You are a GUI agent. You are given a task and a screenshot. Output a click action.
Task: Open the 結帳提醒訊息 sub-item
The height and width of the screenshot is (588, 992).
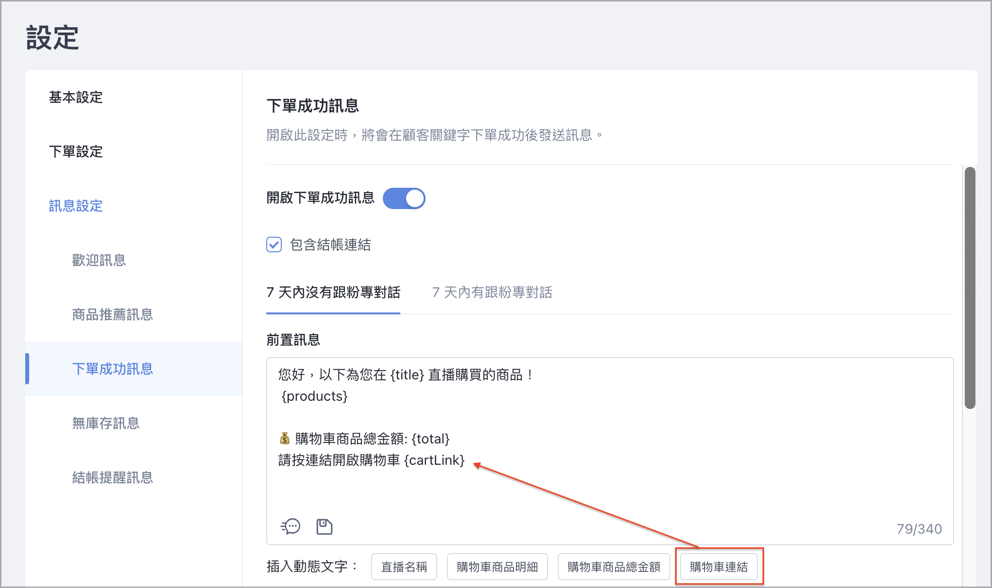click(x=113, y=478)
